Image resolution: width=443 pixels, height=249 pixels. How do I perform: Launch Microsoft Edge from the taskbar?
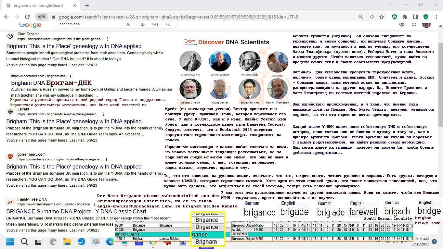tap(110, 242)
